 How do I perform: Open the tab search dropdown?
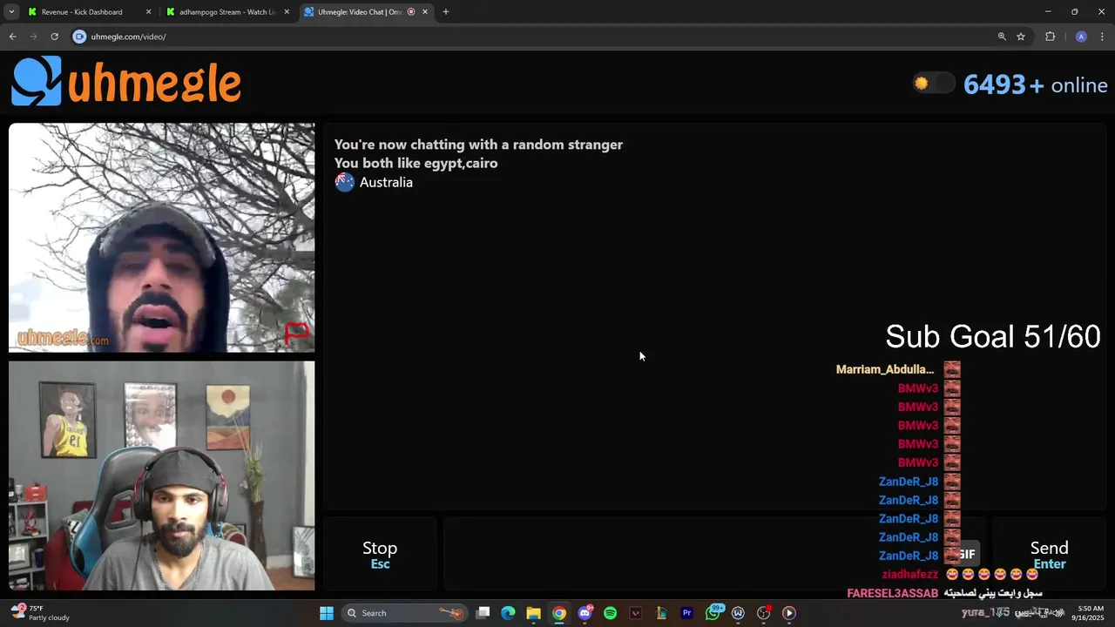(11, 12)
